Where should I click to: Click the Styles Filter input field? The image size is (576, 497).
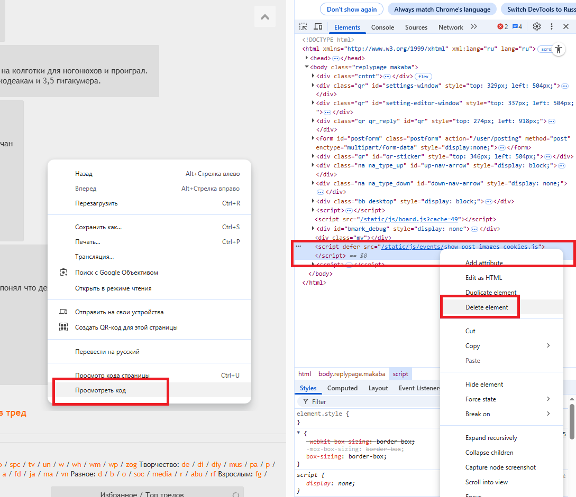pos(370,402)
